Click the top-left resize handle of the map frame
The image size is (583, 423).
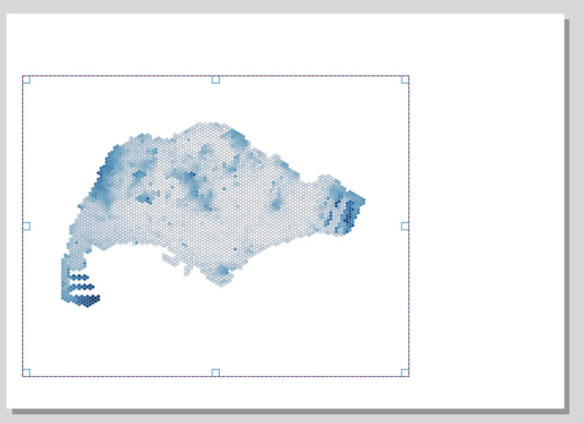point(26,80)
